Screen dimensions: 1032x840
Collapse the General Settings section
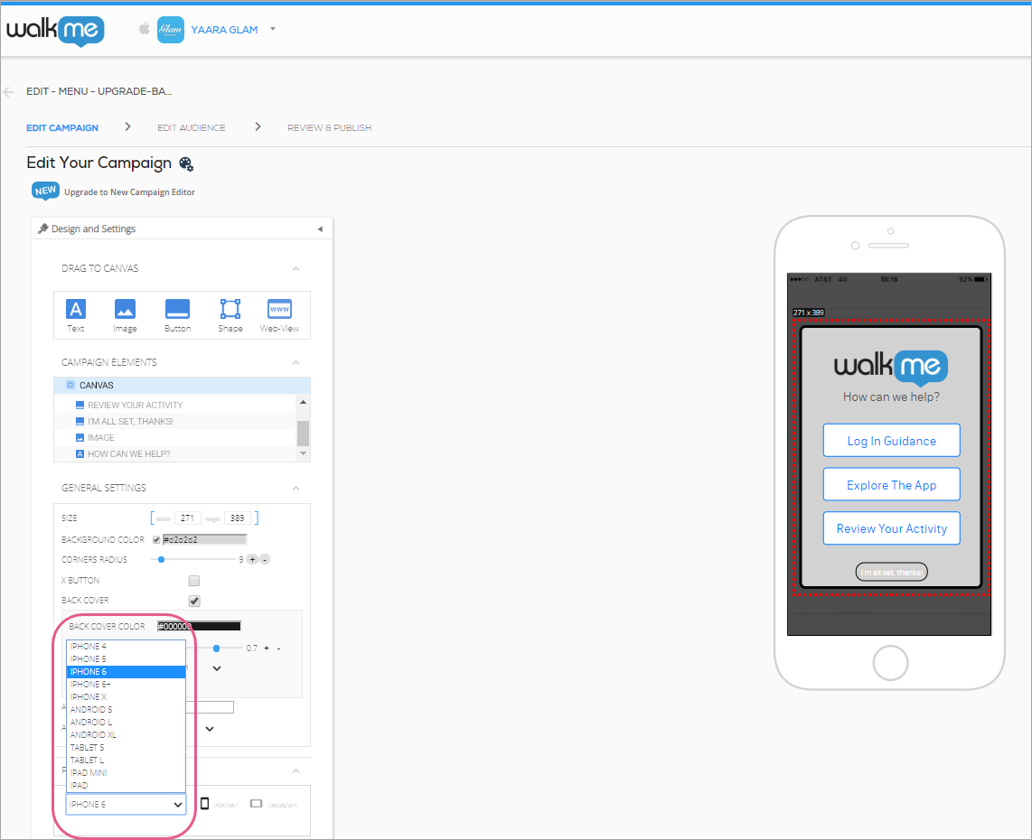296,488
